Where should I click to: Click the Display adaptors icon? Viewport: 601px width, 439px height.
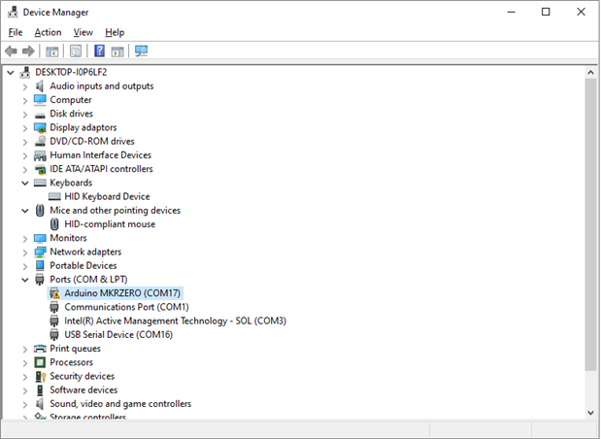point(40,127)
